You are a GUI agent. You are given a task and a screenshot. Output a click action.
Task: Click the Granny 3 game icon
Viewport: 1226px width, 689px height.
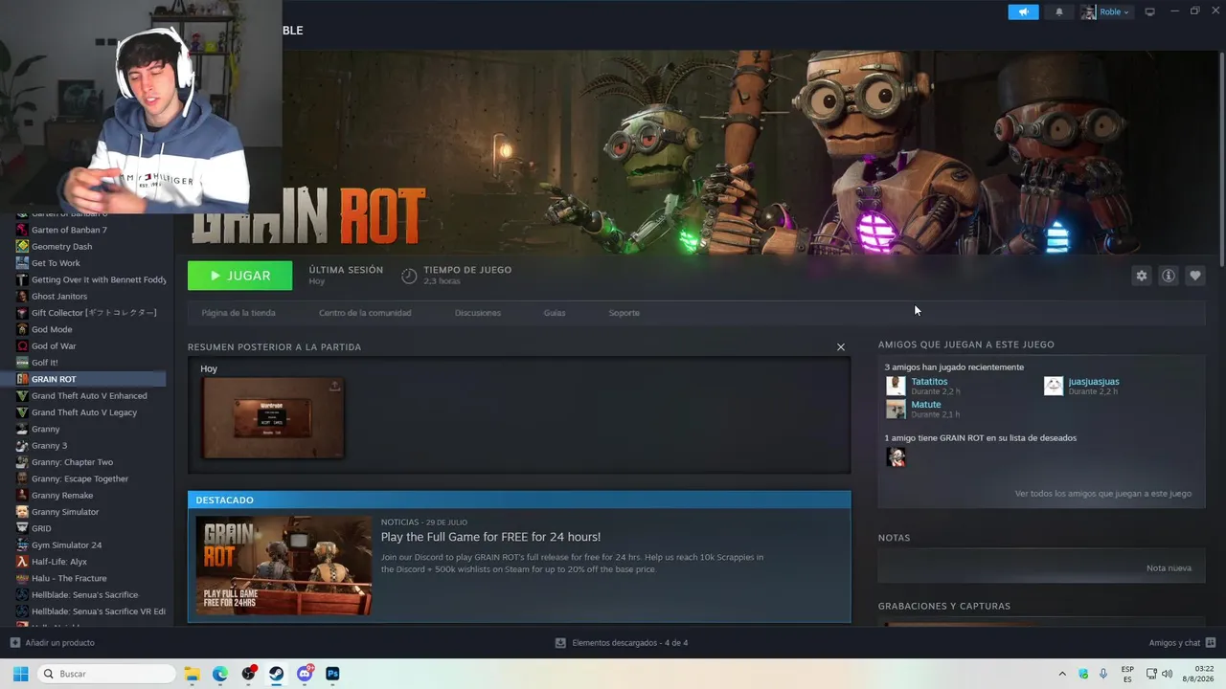point(22,446)
